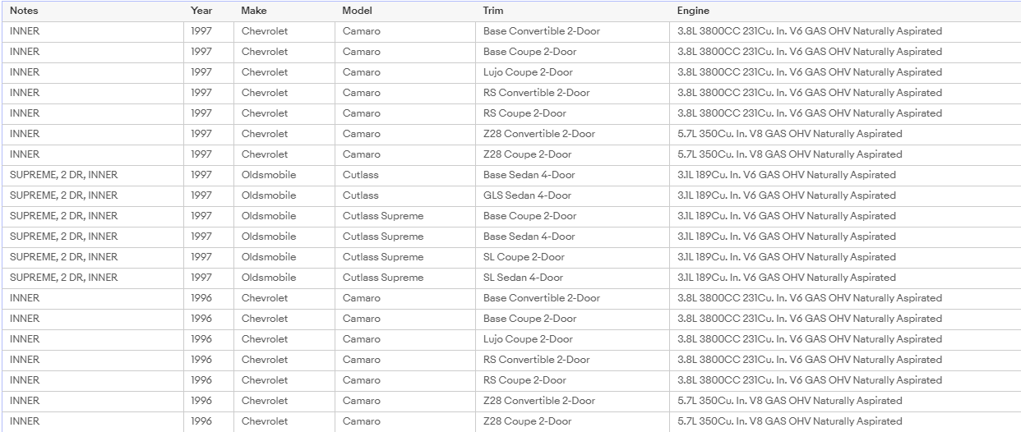
Task: Click the Cutlass Supreme Base Coupe 2-Door trim cell
Action: click(x=572, y=216)
